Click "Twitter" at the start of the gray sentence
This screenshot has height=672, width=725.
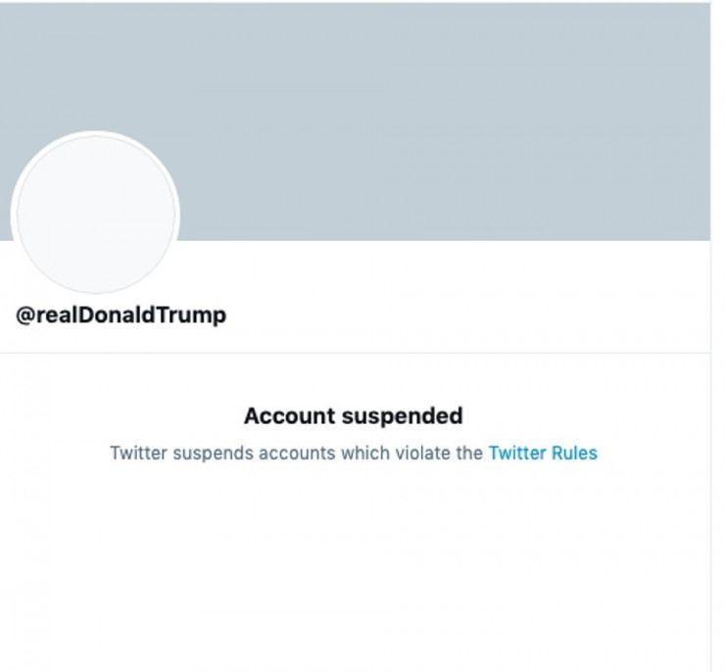point(139,454)
